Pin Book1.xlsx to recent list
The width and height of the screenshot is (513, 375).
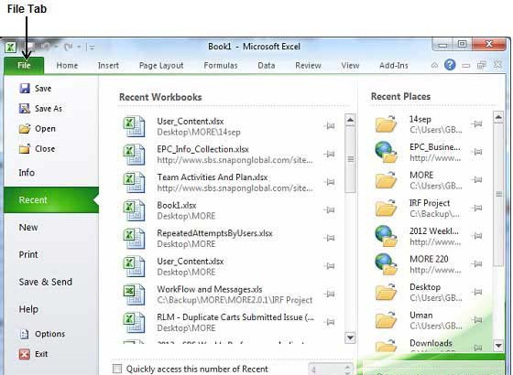(x=330, y=210)
